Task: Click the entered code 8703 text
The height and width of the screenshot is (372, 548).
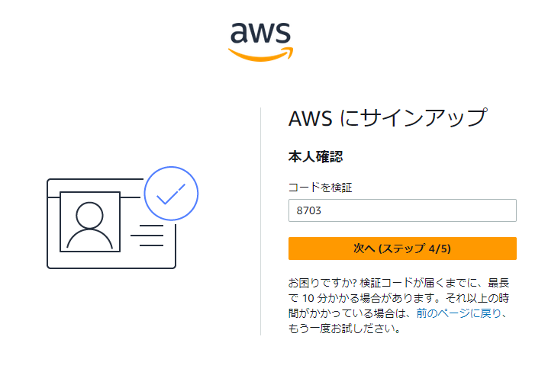Action: pyautogui.click(x=308, y=211)
